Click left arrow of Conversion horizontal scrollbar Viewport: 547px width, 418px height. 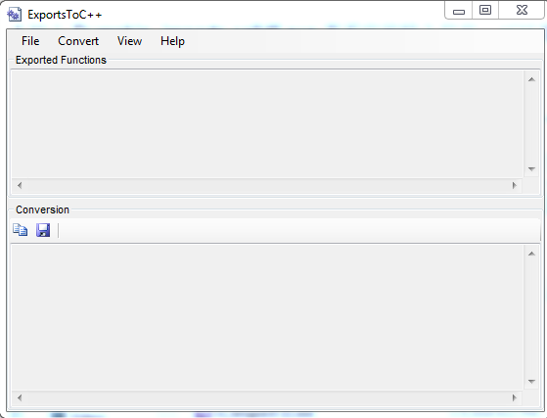pos(20,397)
